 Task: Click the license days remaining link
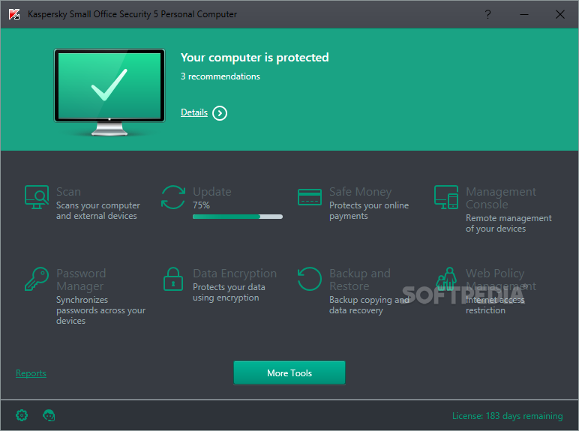pos(507,416)
